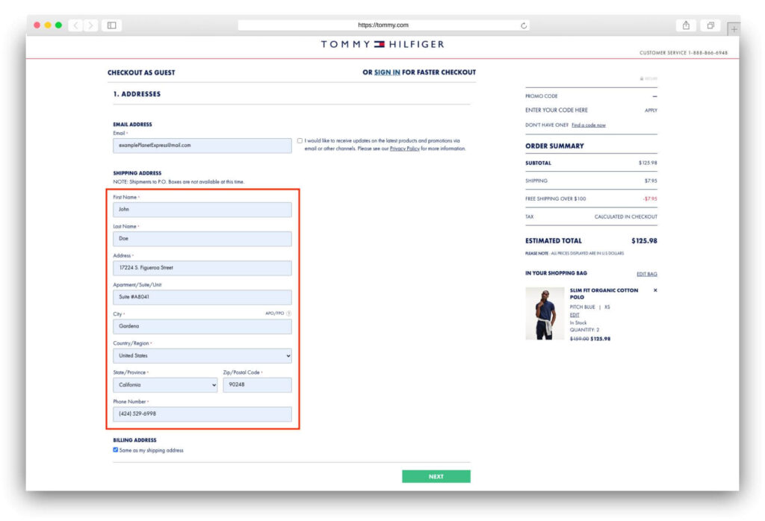Click the City field
Viewport: 765px width, 521px height.
tap(202, 326)
